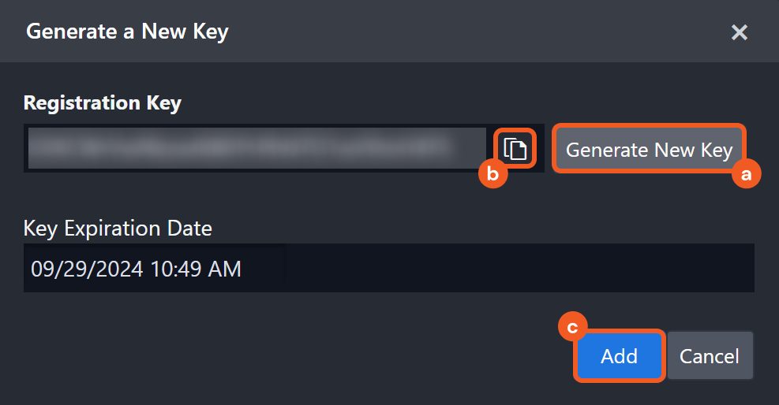779x405 pixels.
Task: Close the Generate a New Key dialog
Action: point(739,32)
